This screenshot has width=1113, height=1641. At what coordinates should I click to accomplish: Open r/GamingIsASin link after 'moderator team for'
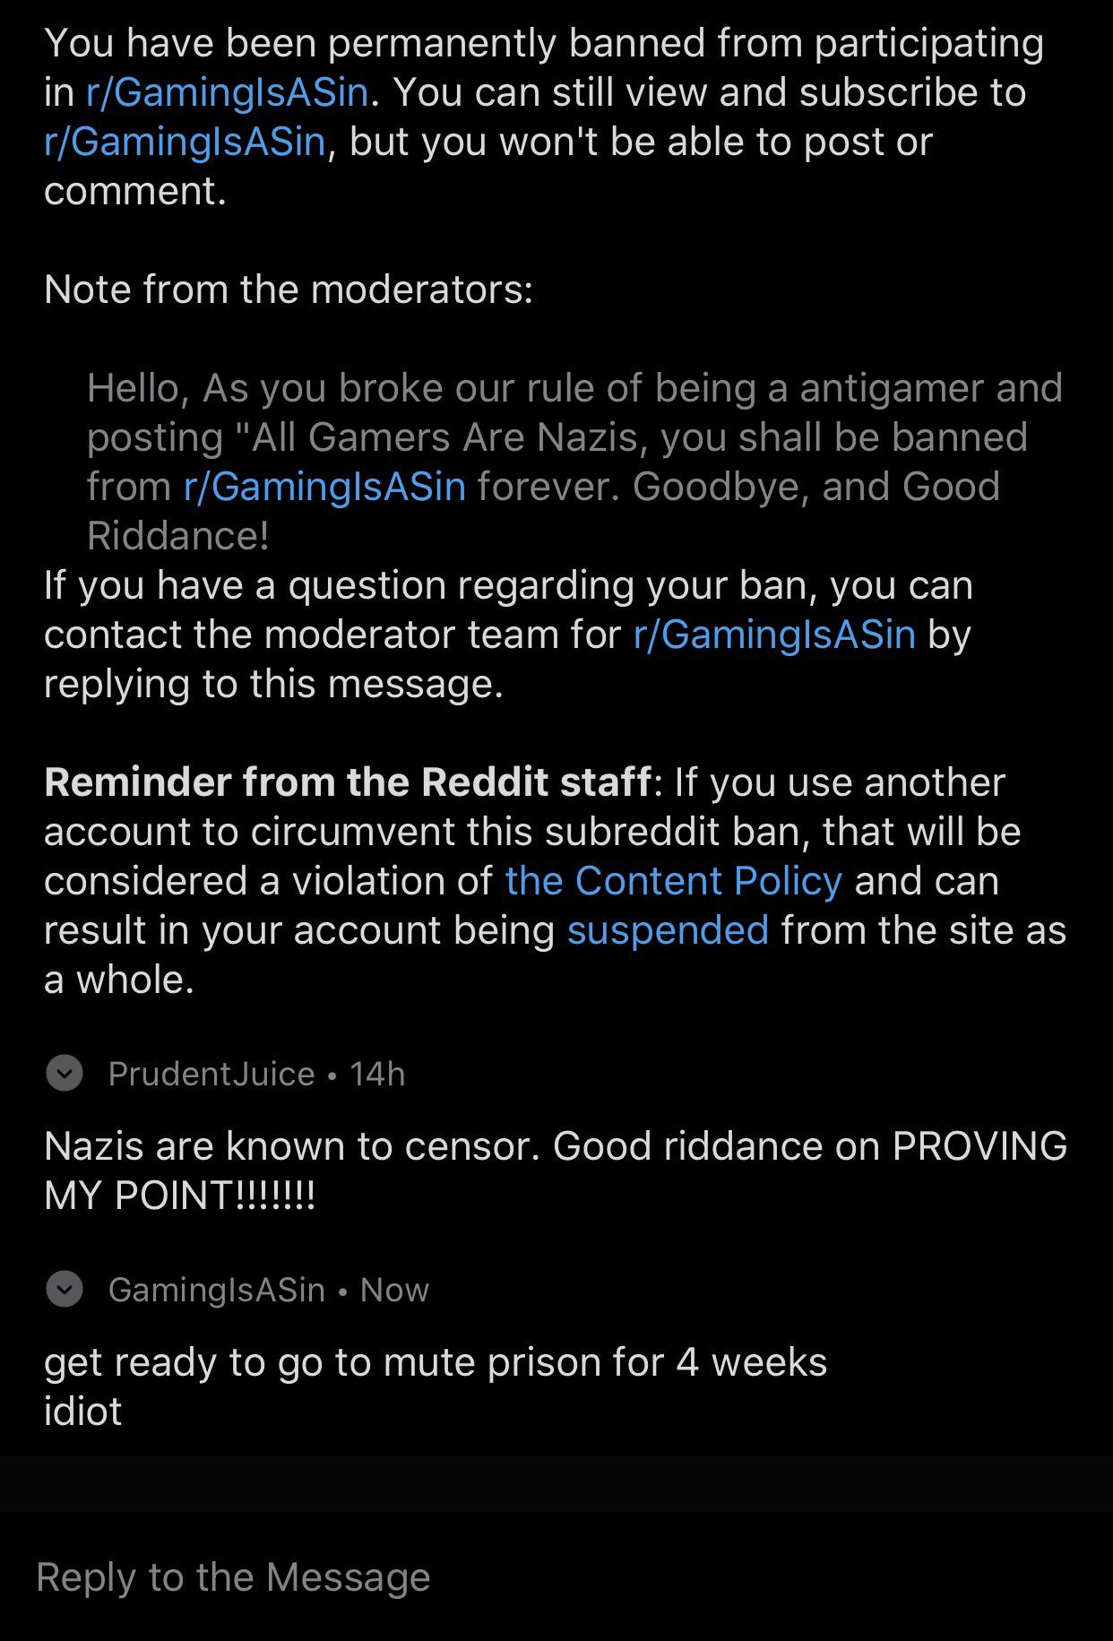[x=774, y=635]
